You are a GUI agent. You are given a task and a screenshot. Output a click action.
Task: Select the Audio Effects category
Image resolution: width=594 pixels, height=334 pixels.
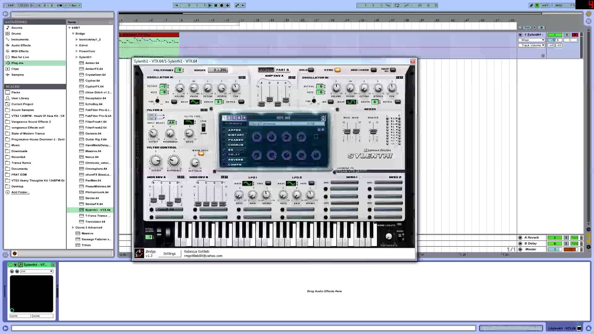tap(20, 45)
